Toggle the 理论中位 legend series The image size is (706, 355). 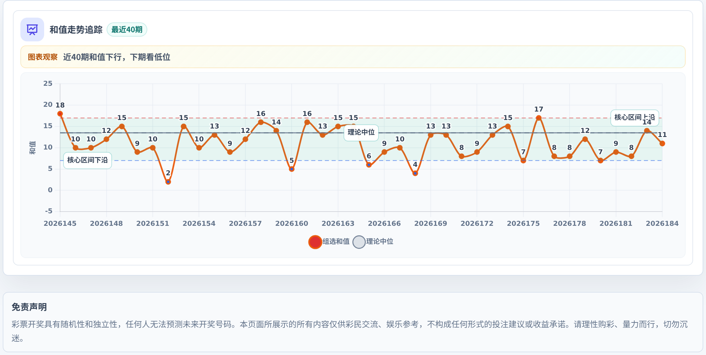[x=373, y=242]
